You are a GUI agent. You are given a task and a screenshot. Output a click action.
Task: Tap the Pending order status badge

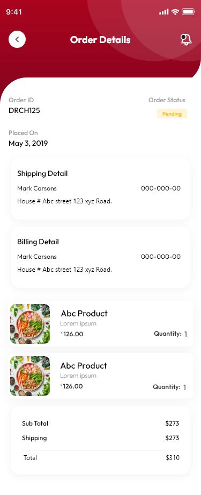(x=172, y=114)
